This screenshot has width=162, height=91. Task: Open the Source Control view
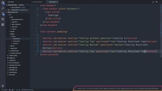pos(3,14)
